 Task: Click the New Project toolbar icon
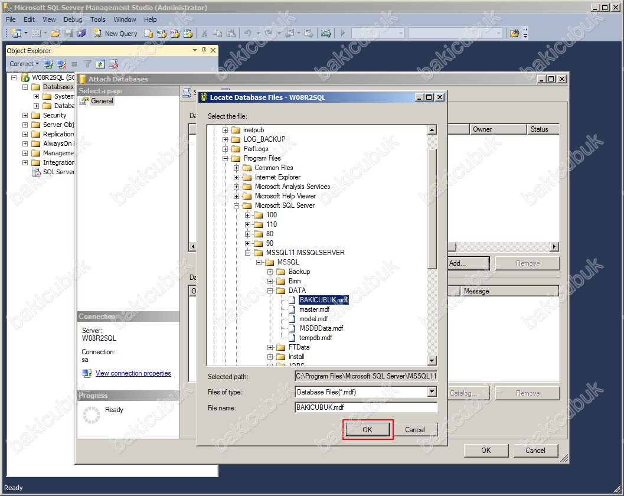pyautogui.click(x=17, y=33)
